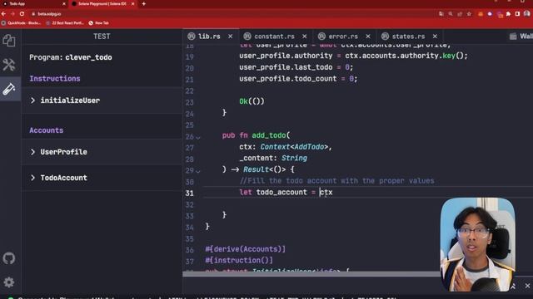Open the GitHub icon in sidebar
The height and width of the screenshot is (299, 533).
9,258
